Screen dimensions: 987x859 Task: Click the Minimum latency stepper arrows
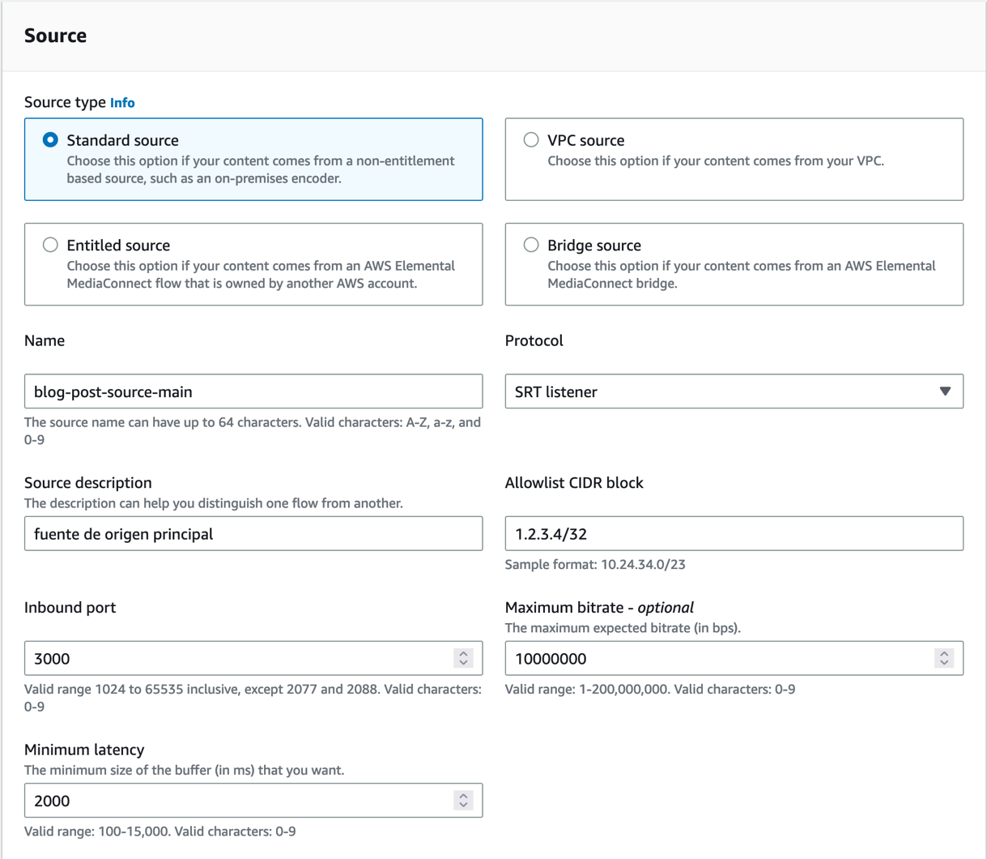click(x=463, y=801)
